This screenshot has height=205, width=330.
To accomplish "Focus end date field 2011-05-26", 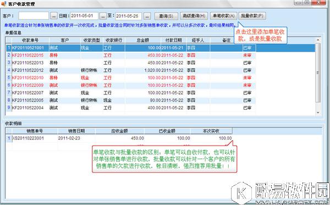I will tap(128, 16).
